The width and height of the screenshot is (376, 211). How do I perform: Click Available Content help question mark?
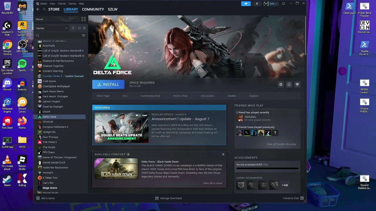(x=128, y=154)
